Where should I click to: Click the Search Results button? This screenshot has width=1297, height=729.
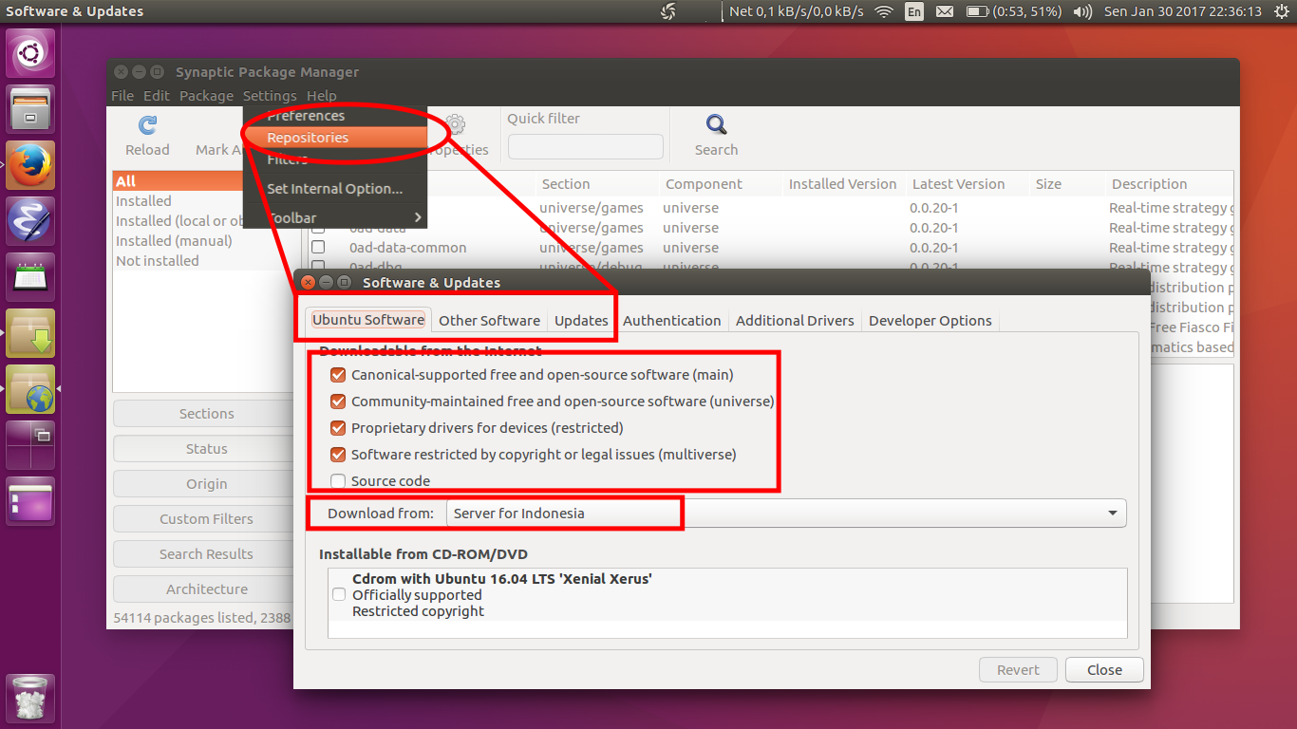pyautogui.click(x=206, y=554)
